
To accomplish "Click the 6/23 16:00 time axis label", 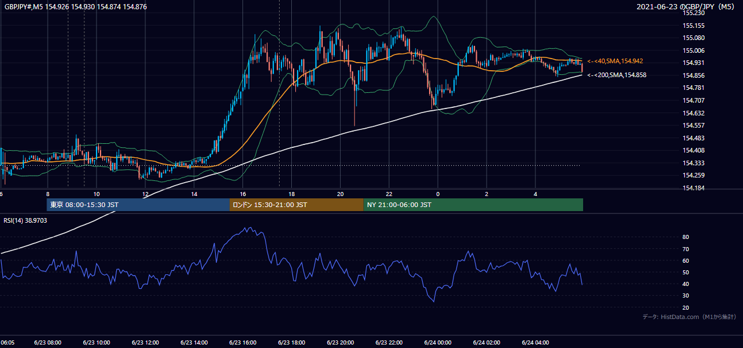I will 243,343.
